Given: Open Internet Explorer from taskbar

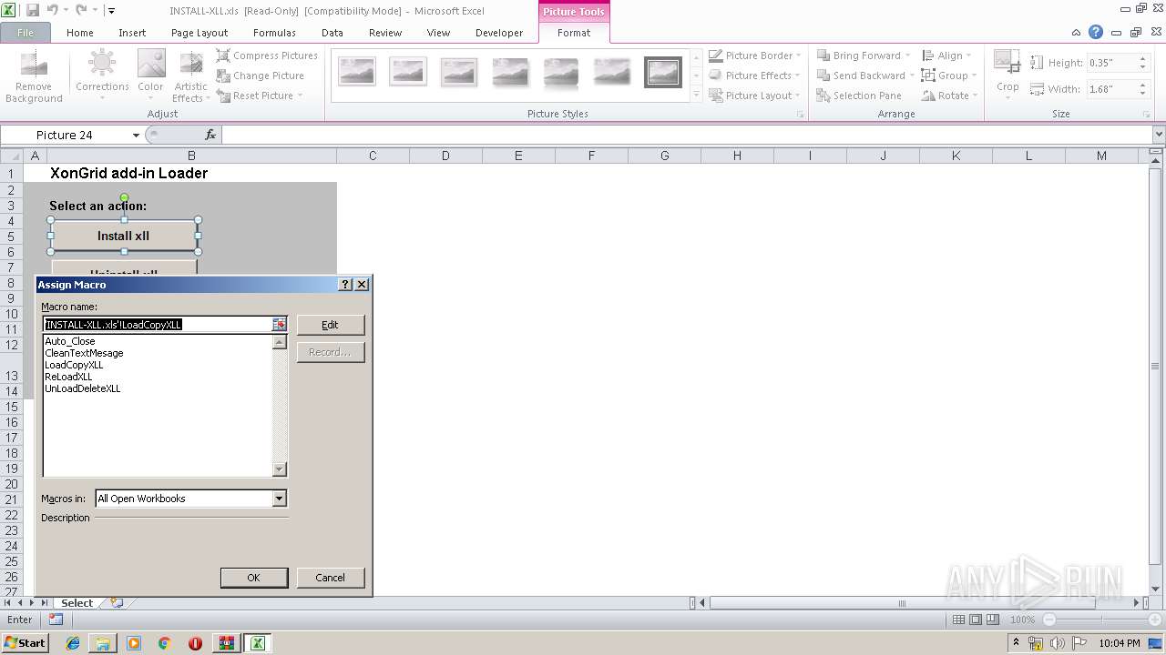Looking at the screenshot, I should [73, 643].
